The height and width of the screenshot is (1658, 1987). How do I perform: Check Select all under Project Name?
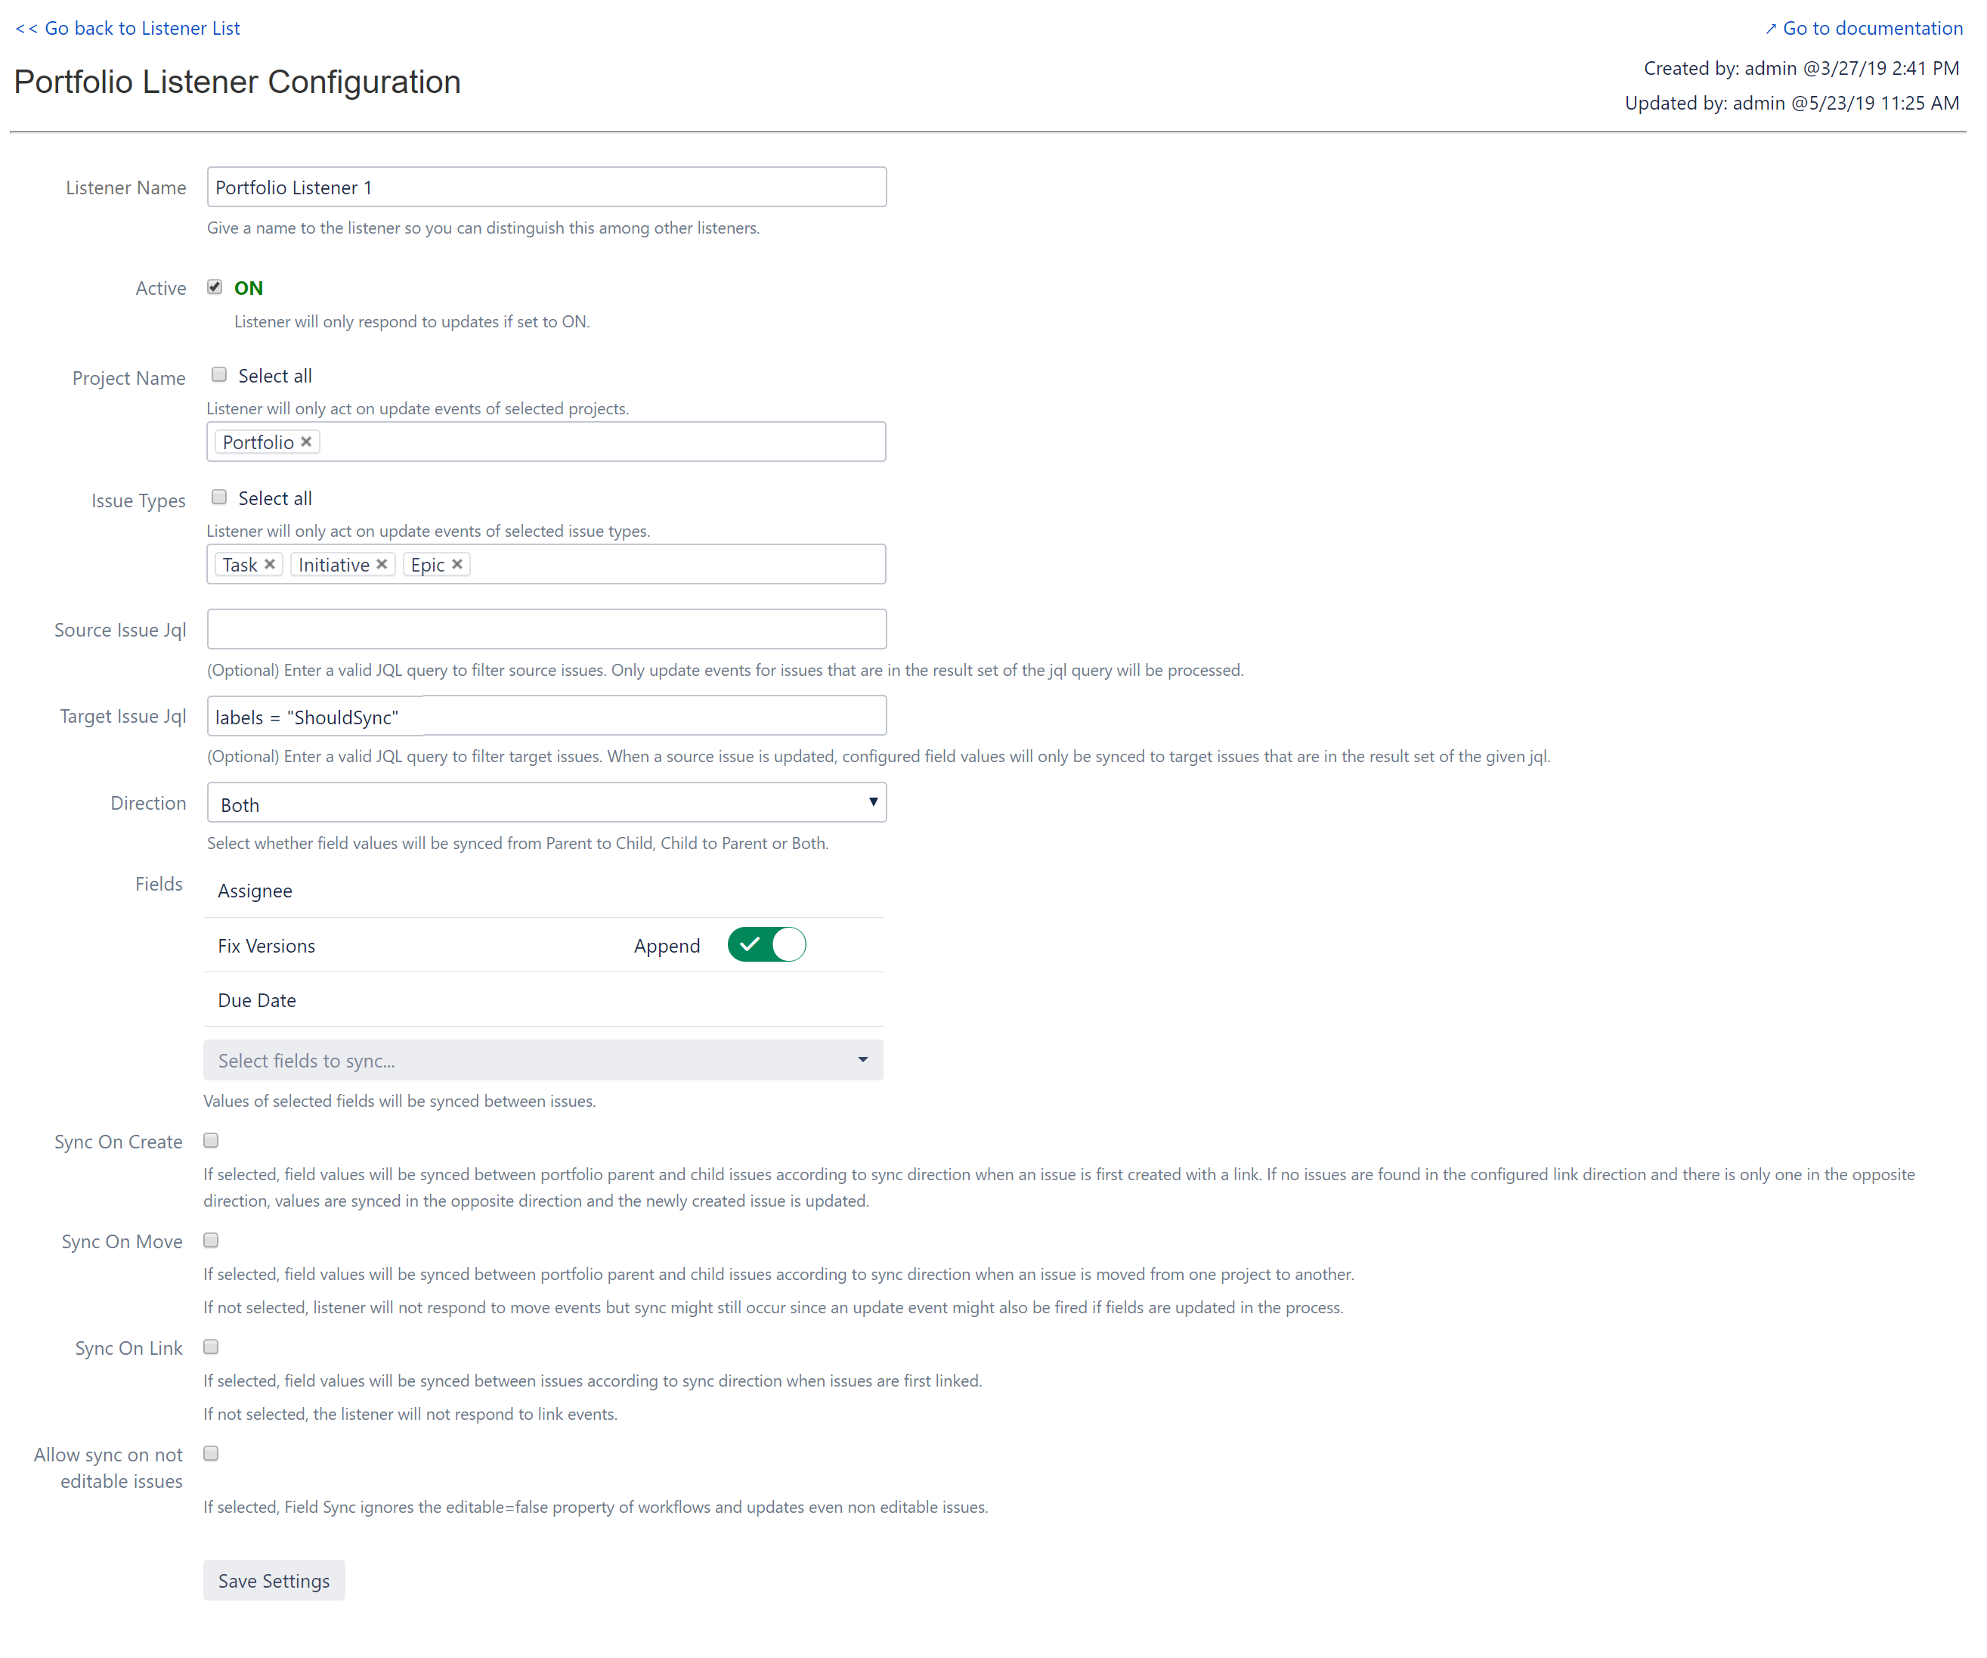point(218,373)
